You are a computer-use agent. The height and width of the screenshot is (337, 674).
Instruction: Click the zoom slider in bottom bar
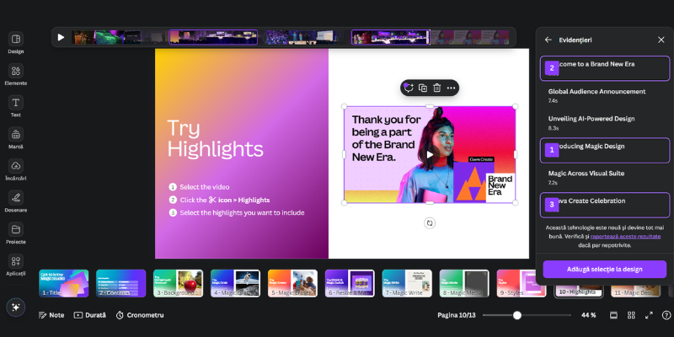click(517, 315)
